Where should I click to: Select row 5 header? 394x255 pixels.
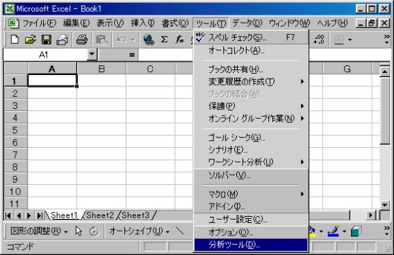click(x=15, y=130)
